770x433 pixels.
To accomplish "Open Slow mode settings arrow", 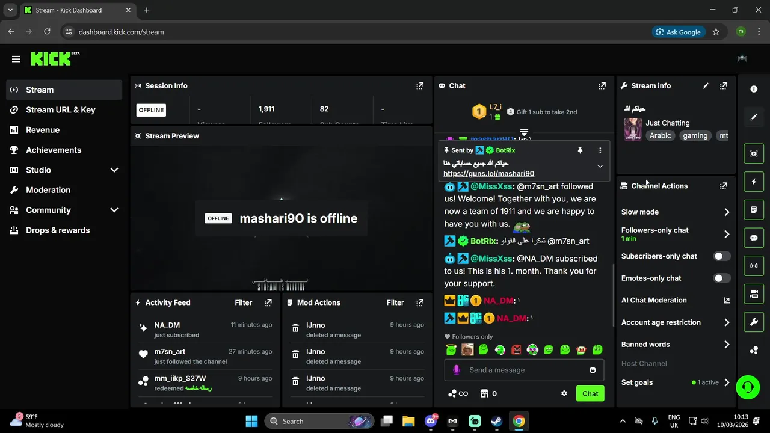I will 727,212.
